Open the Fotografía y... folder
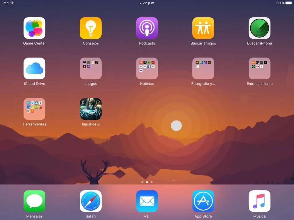This screenshot has height=220, width=294. pyautogui.click(x=203, y=68)
